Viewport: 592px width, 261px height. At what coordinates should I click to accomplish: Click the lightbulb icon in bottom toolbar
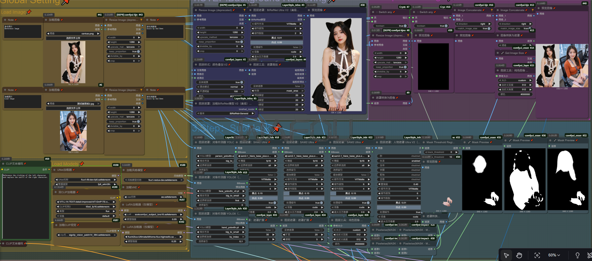click(x=577, y=255)
